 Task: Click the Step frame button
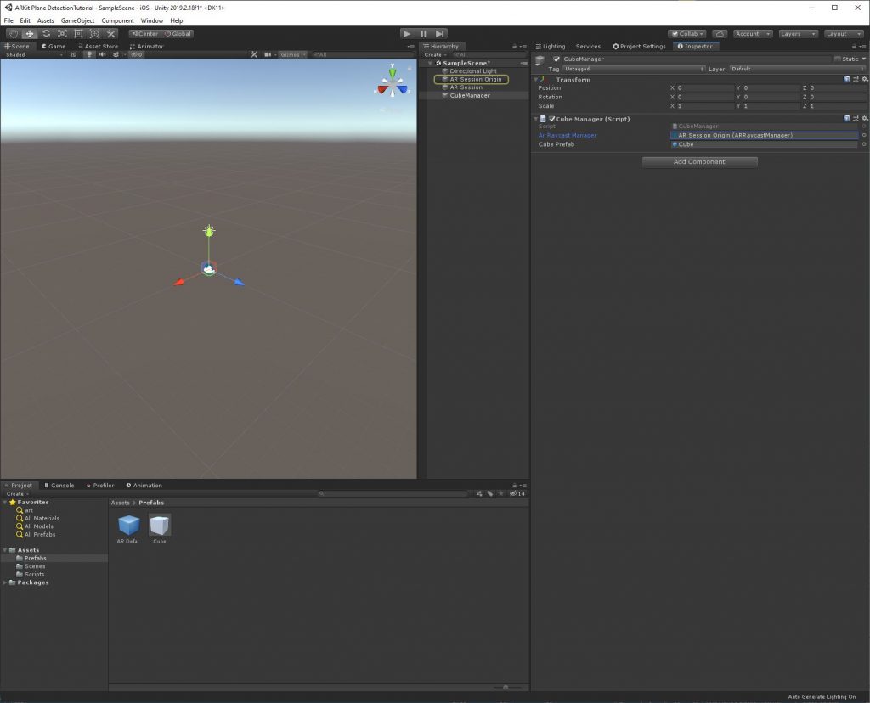(x=440, y=34)
